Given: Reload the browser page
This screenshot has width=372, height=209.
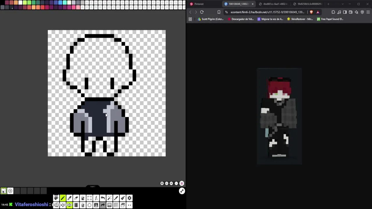Looking at the screenshot, I should 202,12.
